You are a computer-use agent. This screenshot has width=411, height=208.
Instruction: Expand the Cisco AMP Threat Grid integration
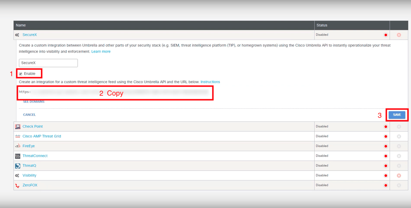tap(42, 136)
